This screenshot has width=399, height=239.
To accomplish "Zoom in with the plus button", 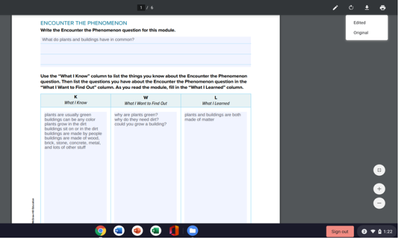I will click(x=379, y=189).
